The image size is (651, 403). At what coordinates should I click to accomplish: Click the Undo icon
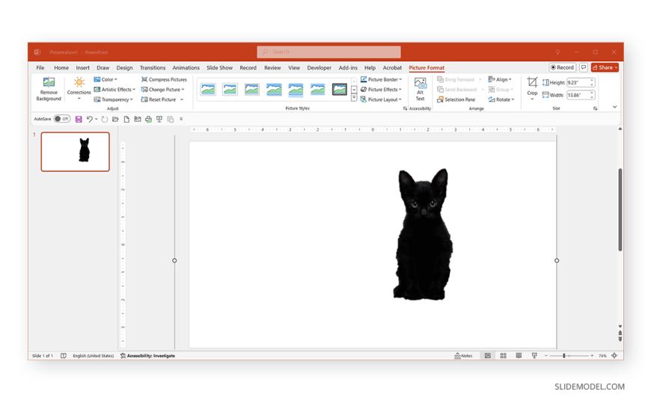[89, 119]
